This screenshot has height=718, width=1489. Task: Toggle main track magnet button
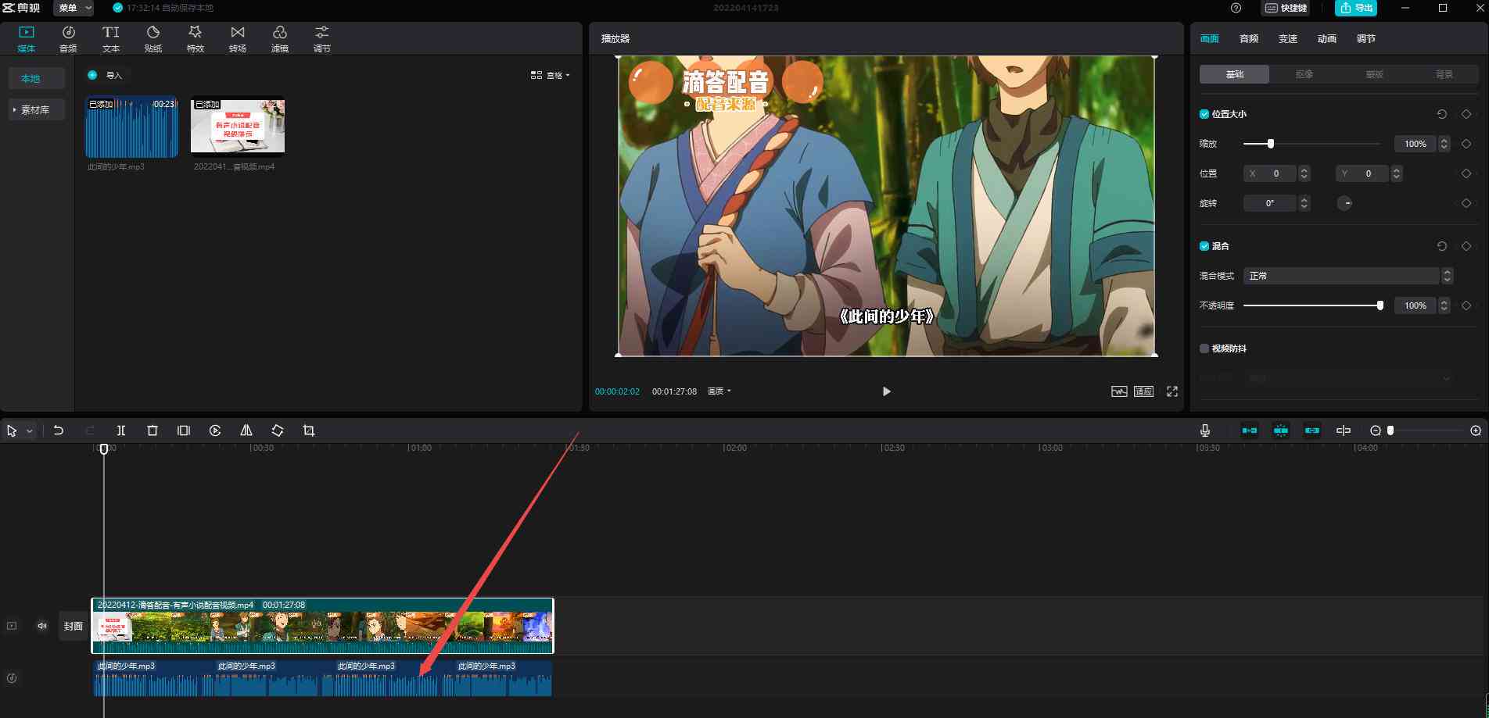(x=1250, y=430)
